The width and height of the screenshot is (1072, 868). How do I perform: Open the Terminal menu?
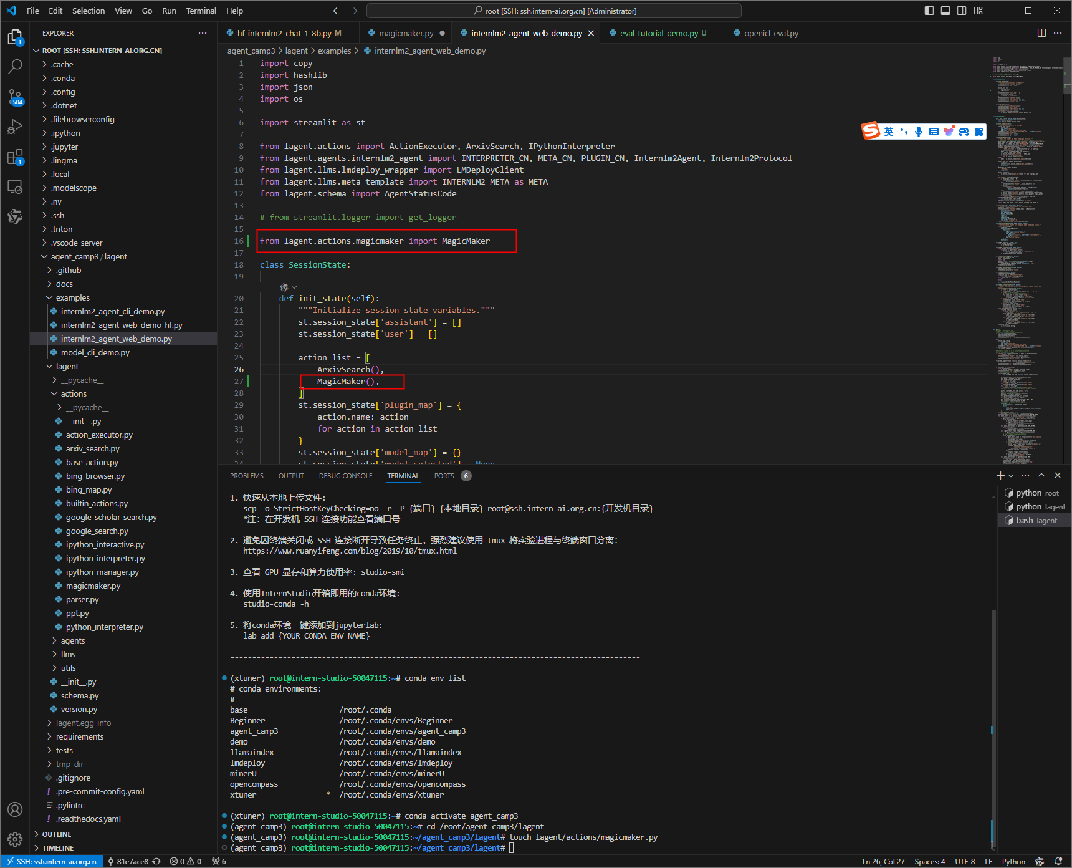pyautogui.click(x=201, y=11)
